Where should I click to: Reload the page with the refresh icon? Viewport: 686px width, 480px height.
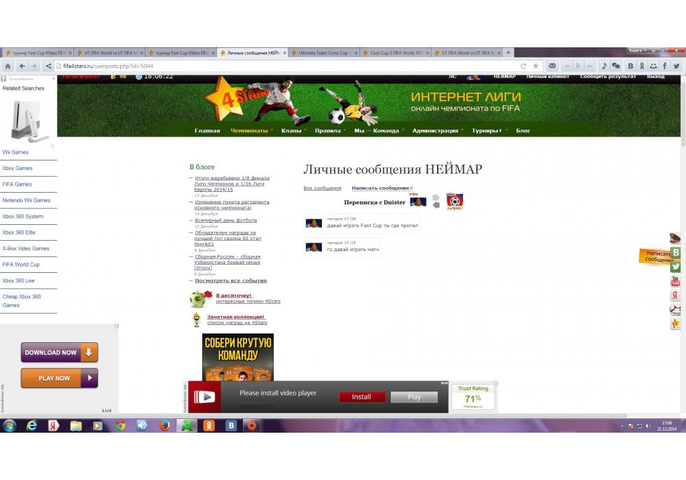(x=523, y=66)
